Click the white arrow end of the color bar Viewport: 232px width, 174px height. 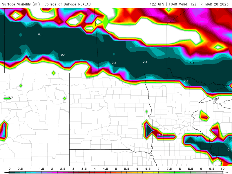[x=225, y=173]
